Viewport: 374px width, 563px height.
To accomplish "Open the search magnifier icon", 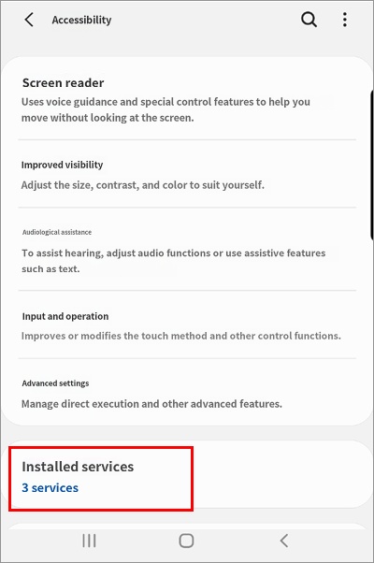I will 309,20.
